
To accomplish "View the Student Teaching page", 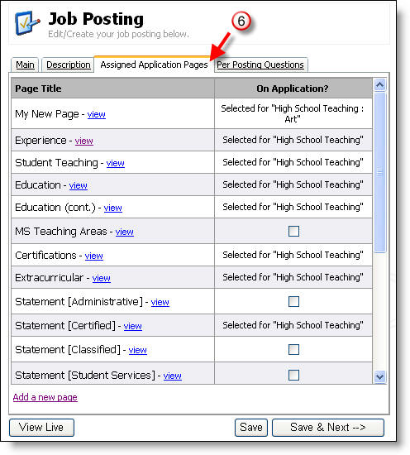I will (116, 163).
